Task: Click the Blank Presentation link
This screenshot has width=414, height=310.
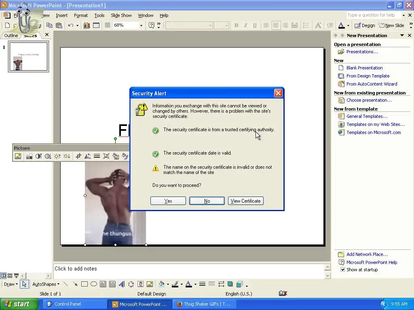Action: coord(364,68)
